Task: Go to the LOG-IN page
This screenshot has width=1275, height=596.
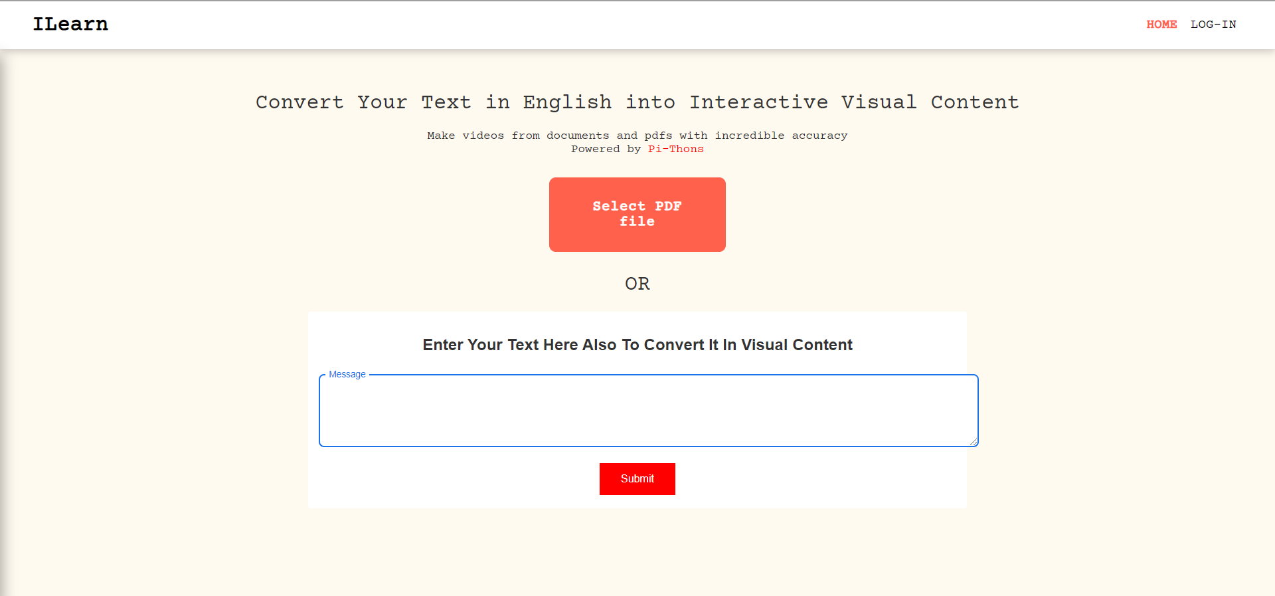Action: tap(1213, 25)
